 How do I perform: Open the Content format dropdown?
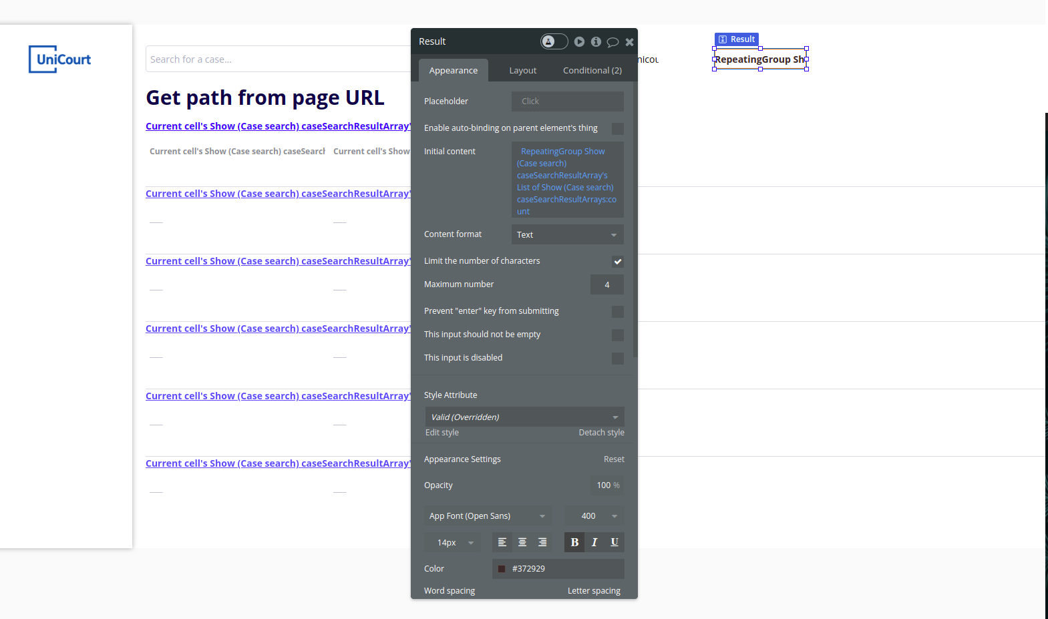(x=568, y=234)
